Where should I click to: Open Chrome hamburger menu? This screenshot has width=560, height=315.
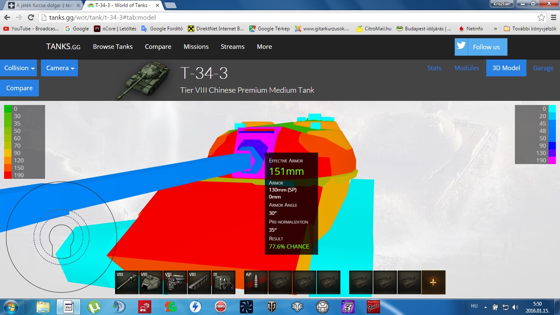(x=553, y=18)
